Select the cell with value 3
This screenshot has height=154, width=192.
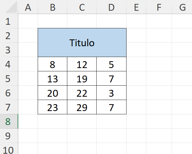tap(111, 93)
